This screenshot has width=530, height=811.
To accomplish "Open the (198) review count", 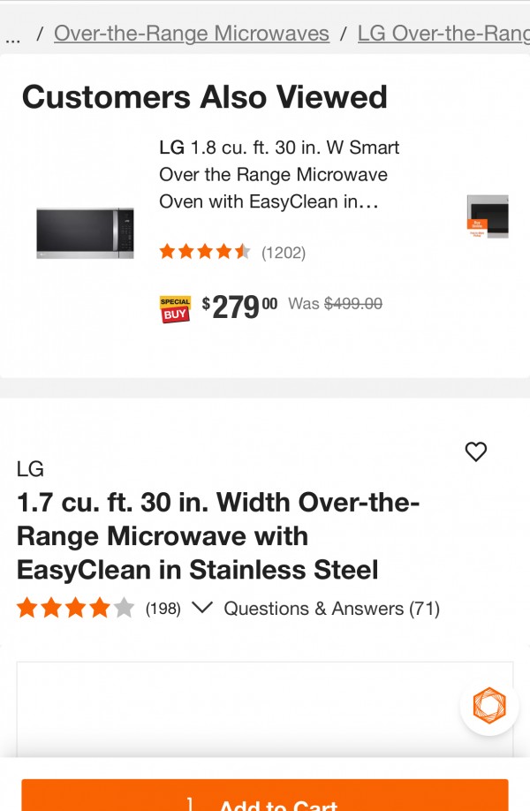I will [163, 609].
